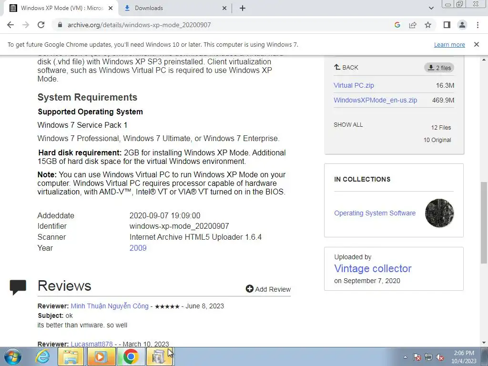This screenshot has height=366, width=488.
Task: Click BACK in the download options
Action: click(346, 67)
